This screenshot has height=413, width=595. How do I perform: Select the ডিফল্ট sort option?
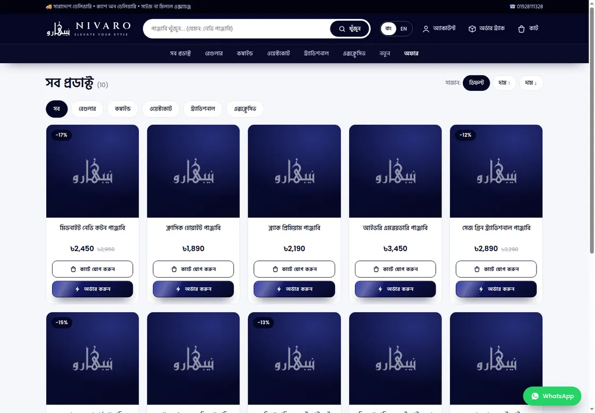476,83
